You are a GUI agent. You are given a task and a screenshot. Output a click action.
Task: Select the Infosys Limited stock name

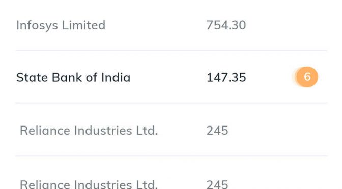(x=61, y=25)
